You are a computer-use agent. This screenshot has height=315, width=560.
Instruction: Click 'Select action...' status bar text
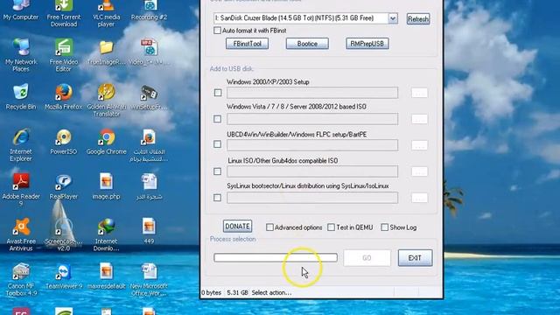click(271, 292)
